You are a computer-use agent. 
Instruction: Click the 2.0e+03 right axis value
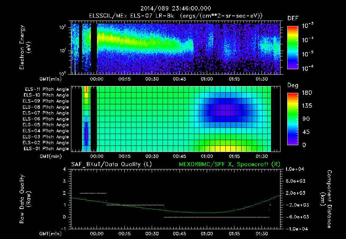295,193
